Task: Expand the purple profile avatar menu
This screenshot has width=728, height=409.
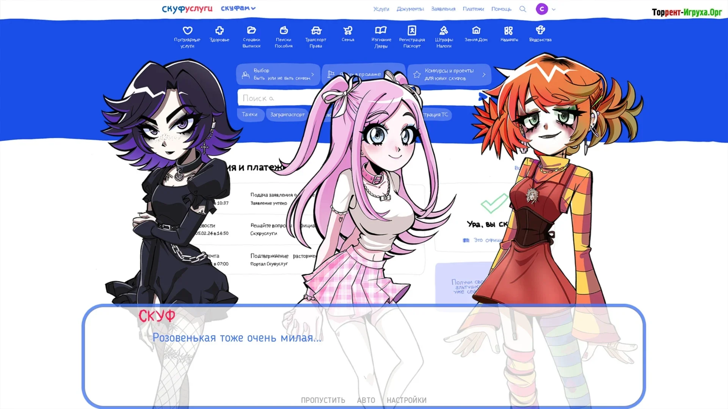Action: click(x=546, y=9)
